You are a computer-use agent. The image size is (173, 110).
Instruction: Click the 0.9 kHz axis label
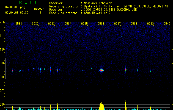pos(2,63)
